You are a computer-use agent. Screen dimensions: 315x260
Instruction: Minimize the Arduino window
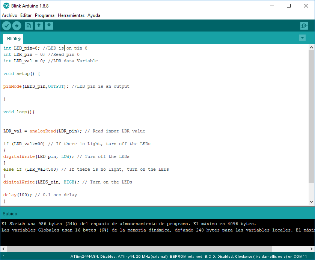click(x=272, y=6)
